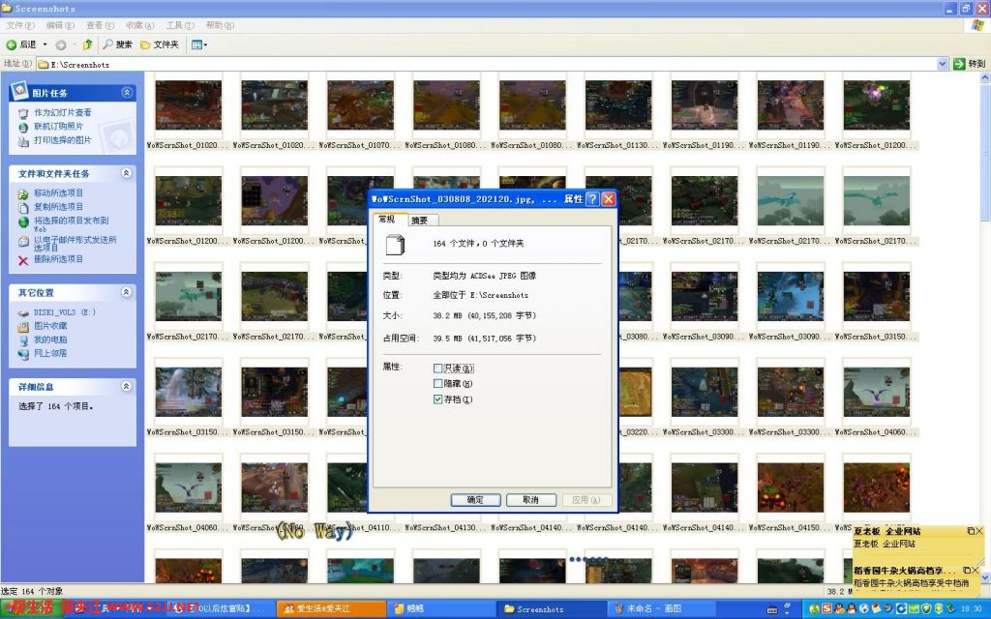The height and width of the screenshot is (619, 991).
Task: Switch to 未命名 - 画图 taskbar button
Action: 662,609
